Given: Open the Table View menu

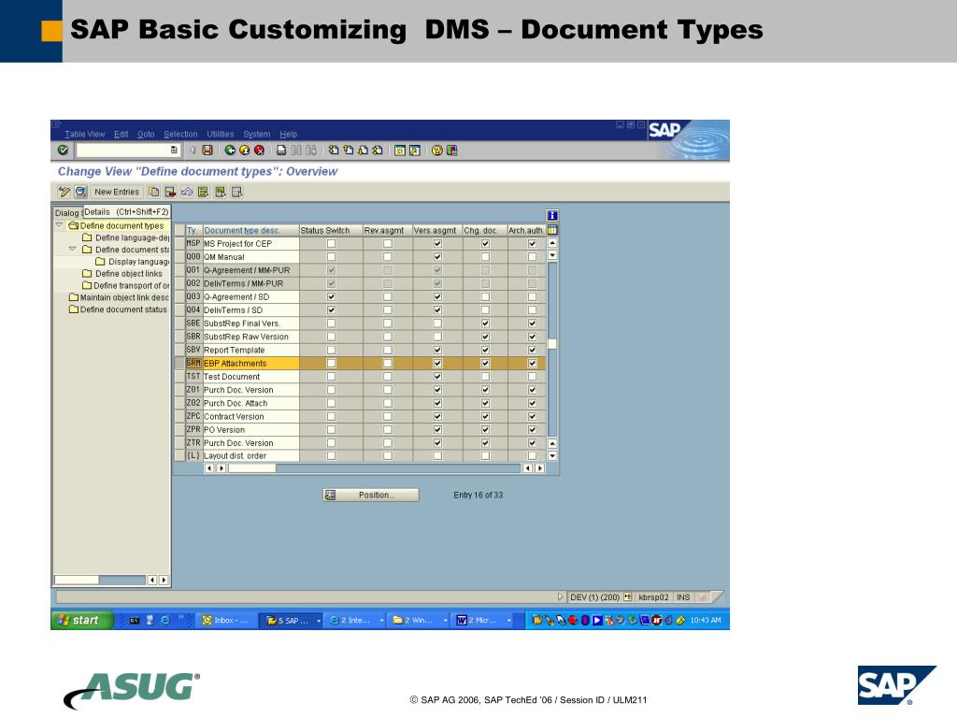Looking at the screenshot, I should (x=85, y=135).
